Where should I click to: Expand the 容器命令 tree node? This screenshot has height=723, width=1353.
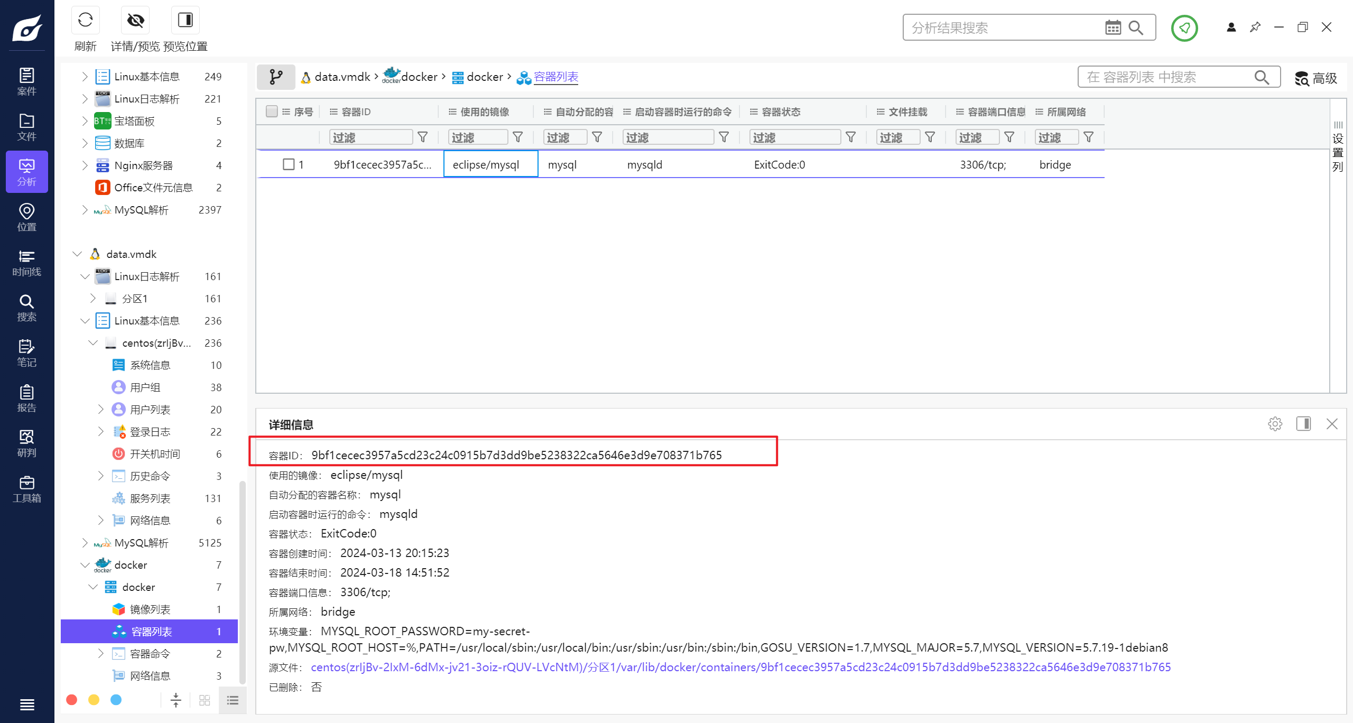click(x=101, y=654)
